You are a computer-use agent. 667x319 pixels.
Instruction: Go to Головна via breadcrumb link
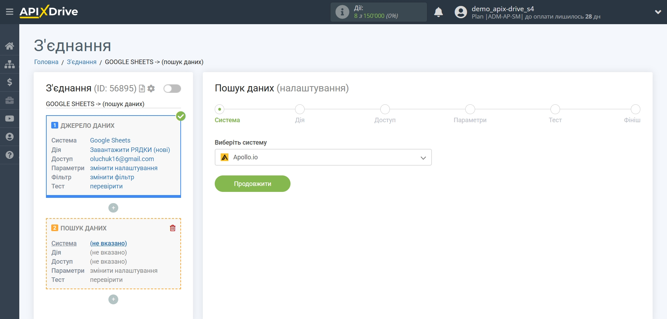[x=46, y=62]
